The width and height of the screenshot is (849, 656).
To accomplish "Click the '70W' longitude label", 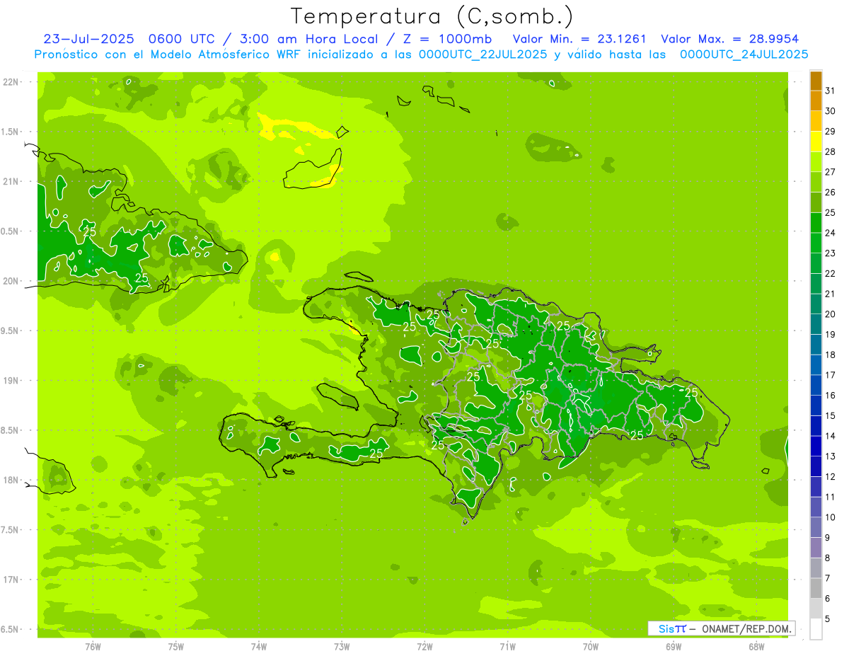I will [x=591, y=646].
